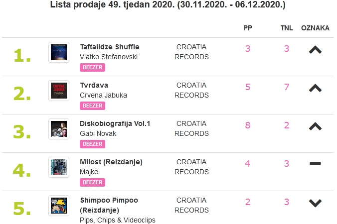
Task: Click the Deezer button under Majke
Action: (x=92, y=182)
